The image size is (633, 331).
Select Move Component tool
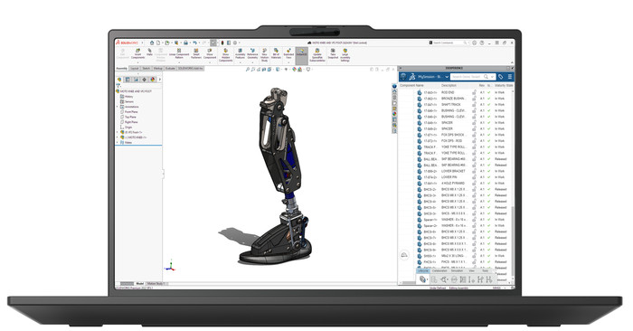point(210,53)
